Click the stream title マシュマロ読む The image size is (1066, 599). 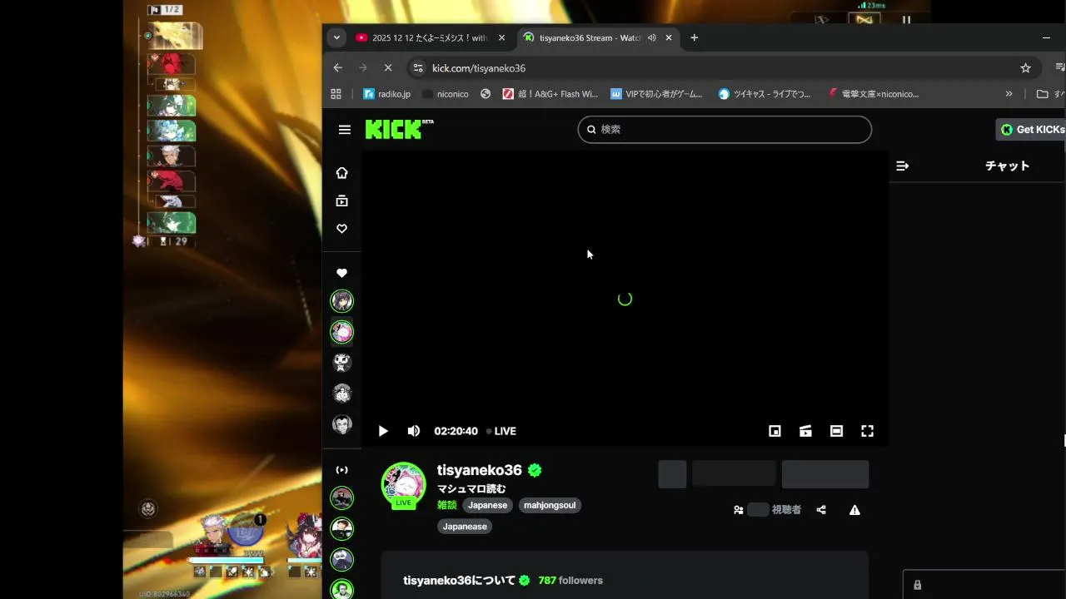tap(471, 488)
